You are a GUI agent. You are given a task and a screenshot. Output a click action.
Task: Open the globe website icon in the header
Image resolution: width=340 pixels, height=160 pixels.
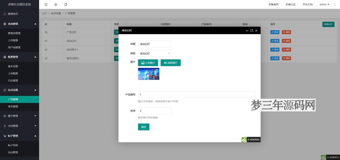click(56, 5)
